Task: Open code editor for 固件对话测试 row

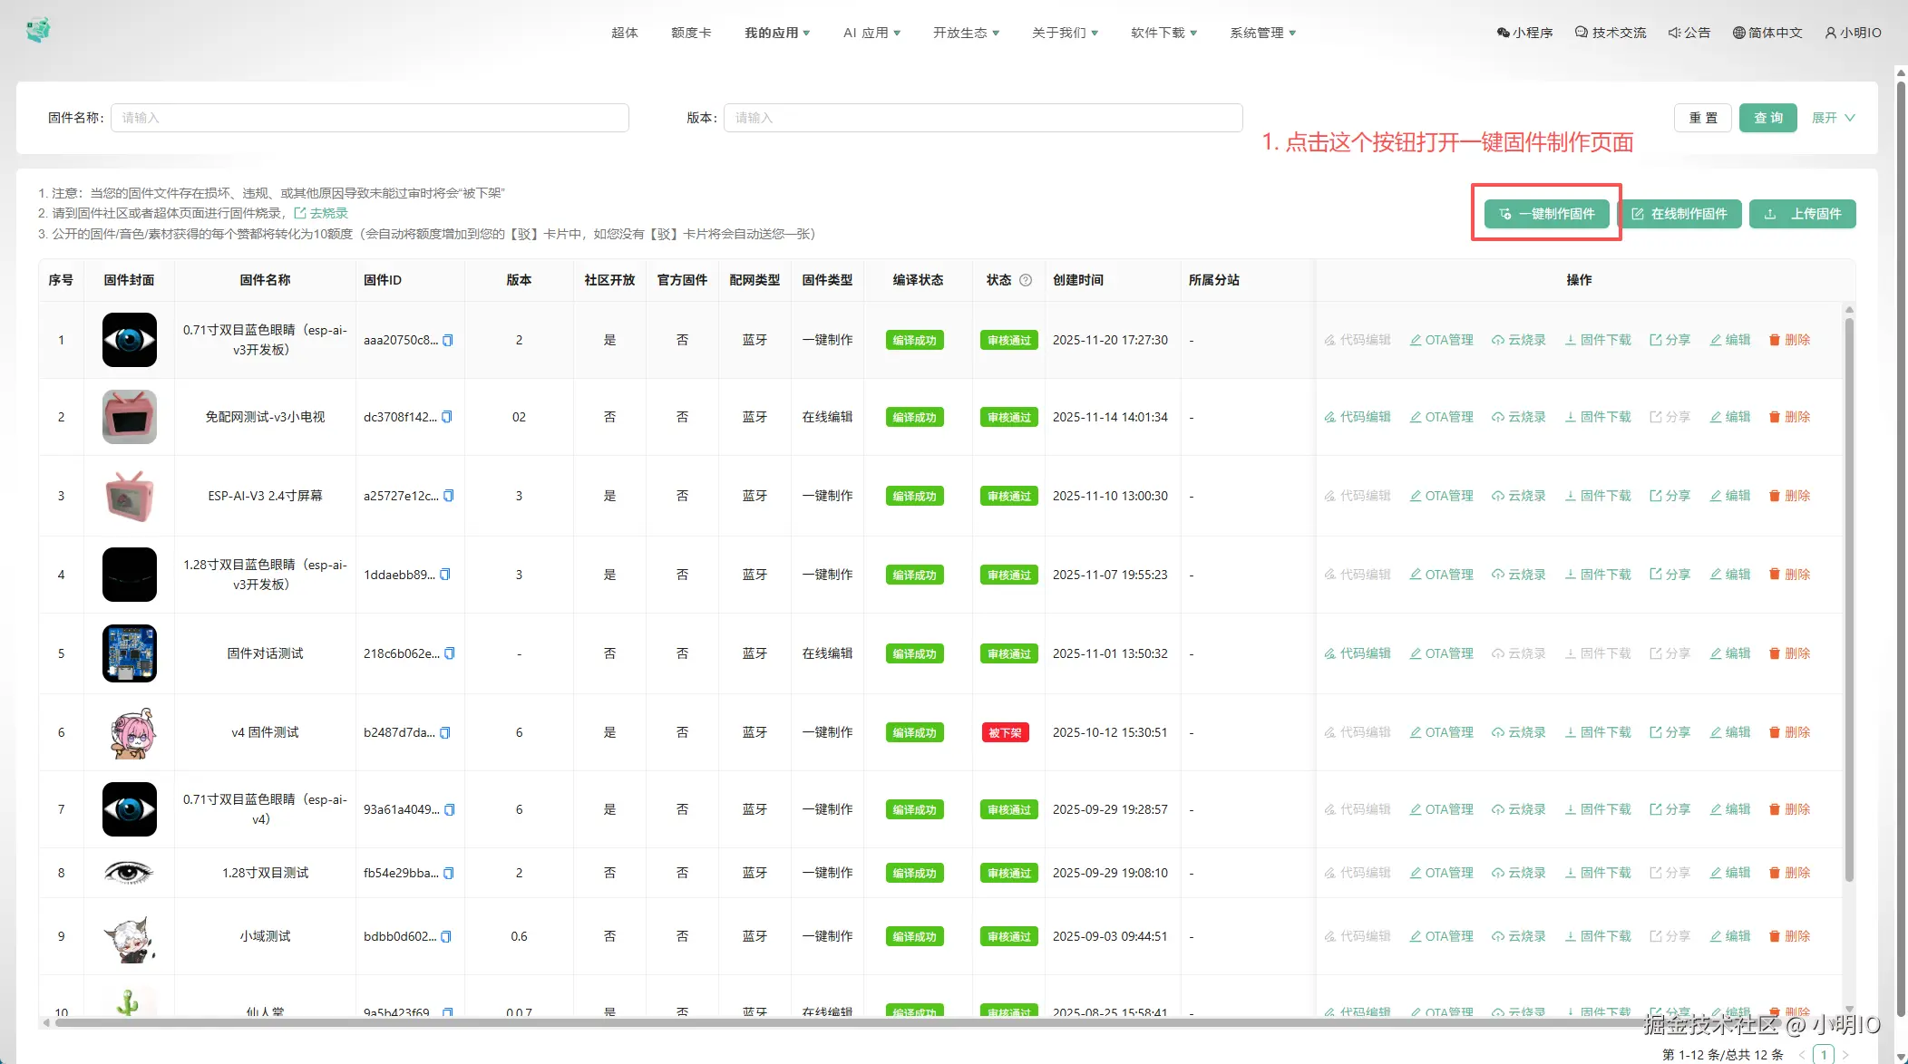Action: pos(1357,653)
